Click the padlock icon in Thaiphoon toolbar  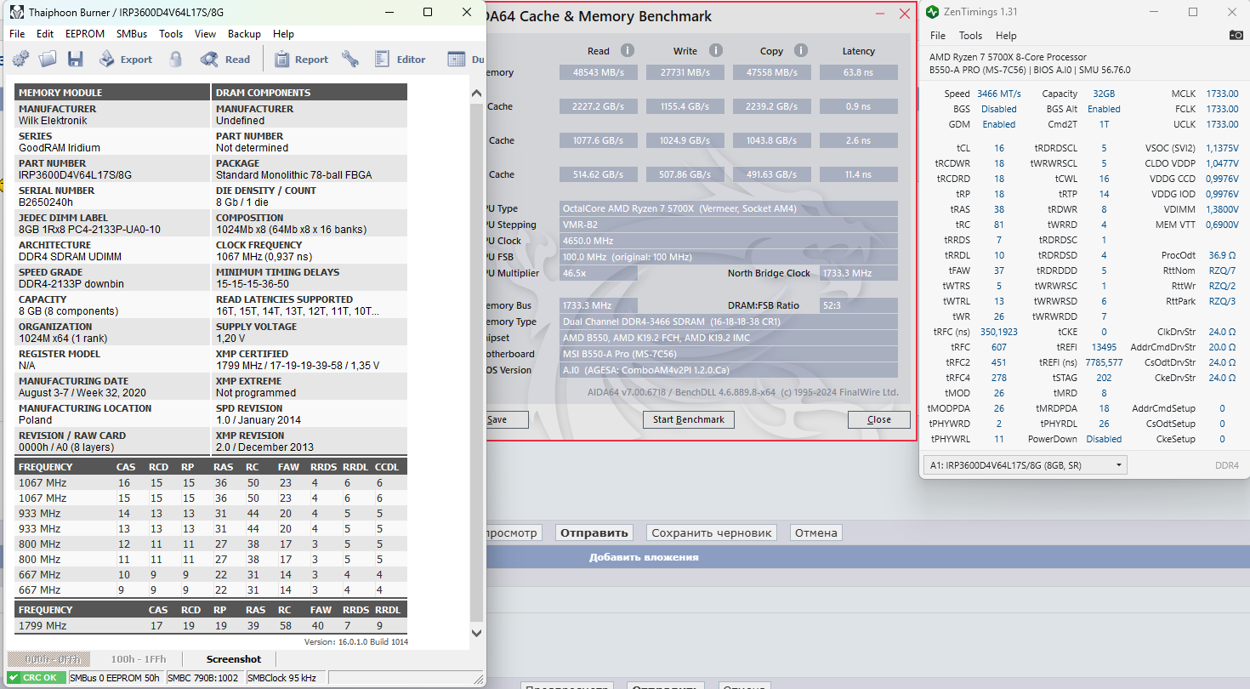click(175, 59)
